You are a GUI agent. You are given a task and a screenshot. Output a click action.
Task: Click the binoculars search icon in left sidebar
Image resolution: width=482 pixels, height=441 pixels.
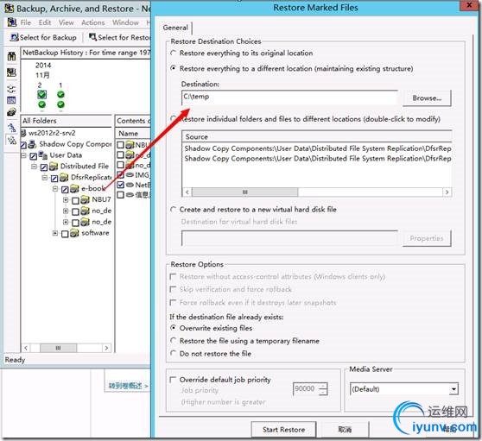pyautogui.click(x=11, y=56)
